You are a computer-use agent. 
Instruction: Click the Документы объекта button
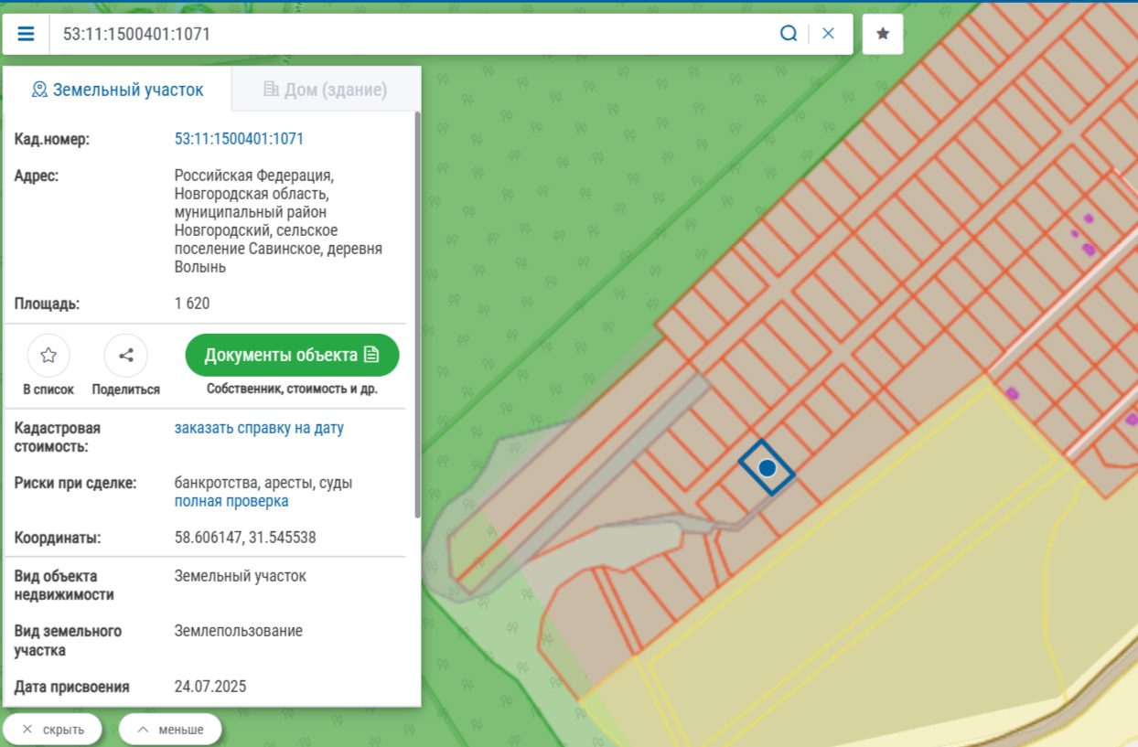(292, 355)
